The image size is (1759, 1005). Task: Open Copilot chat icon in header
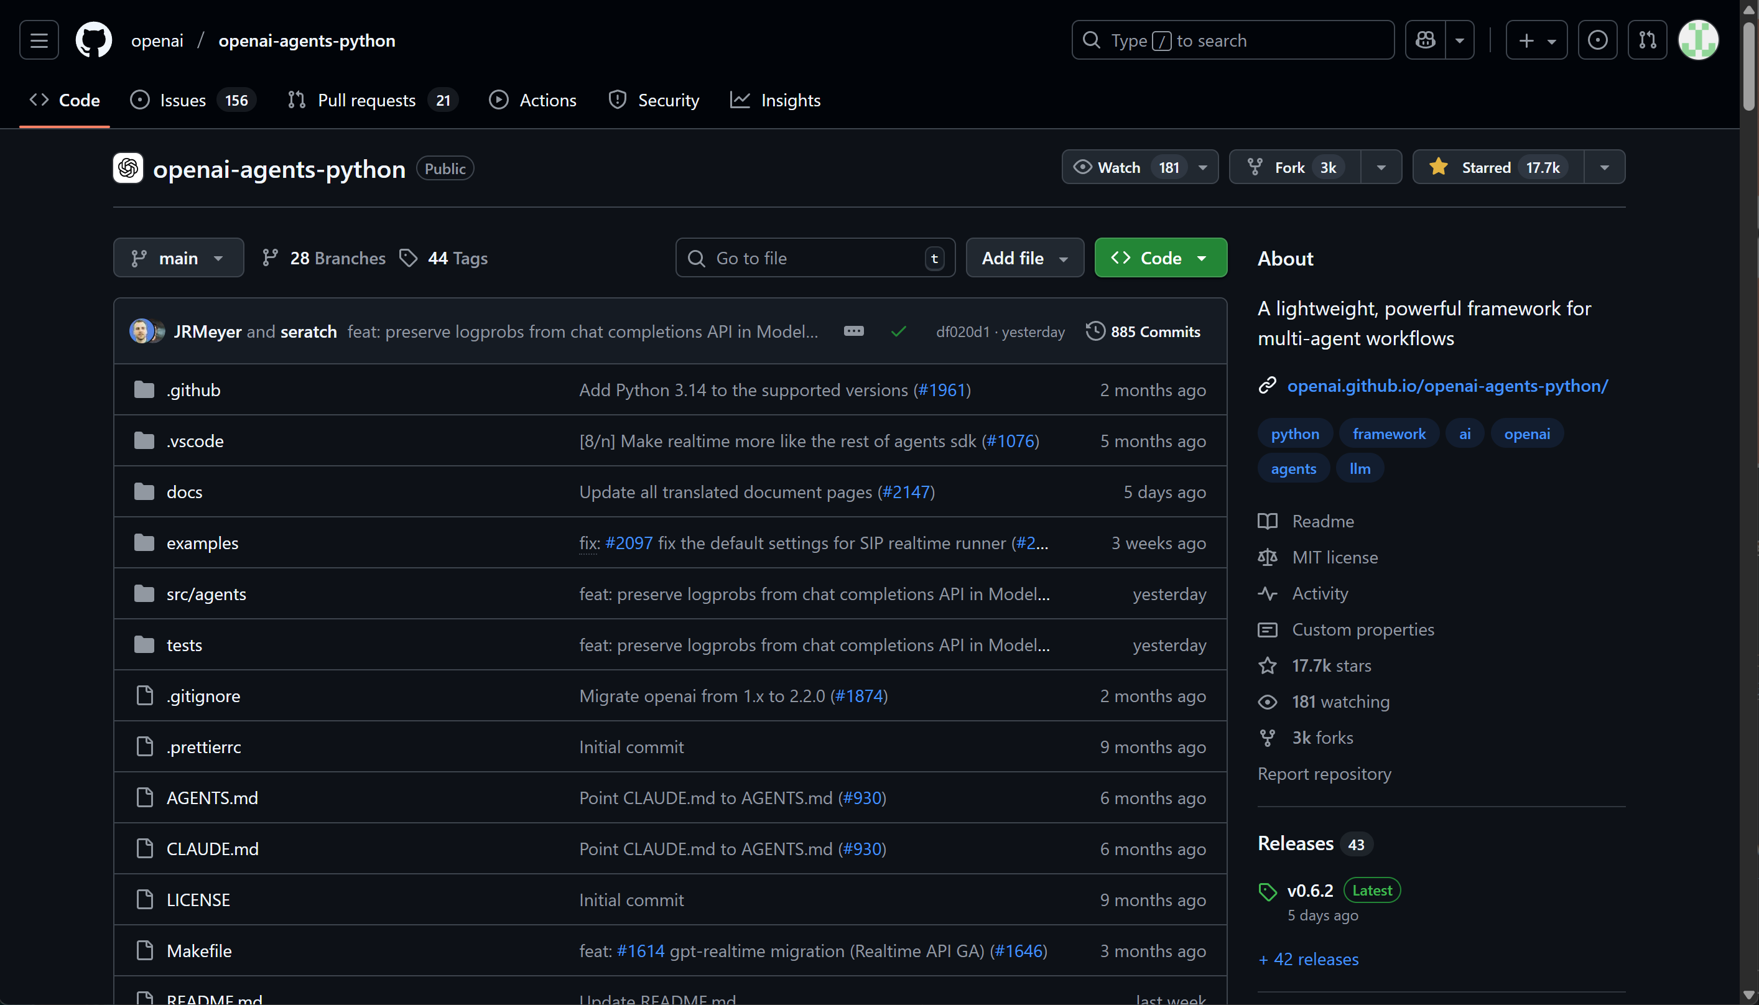pyautogui.click(x=1426, y=40)
